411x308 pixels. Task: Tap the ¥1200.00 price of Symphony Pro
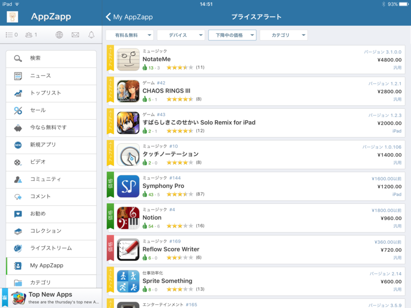point(389,187)
